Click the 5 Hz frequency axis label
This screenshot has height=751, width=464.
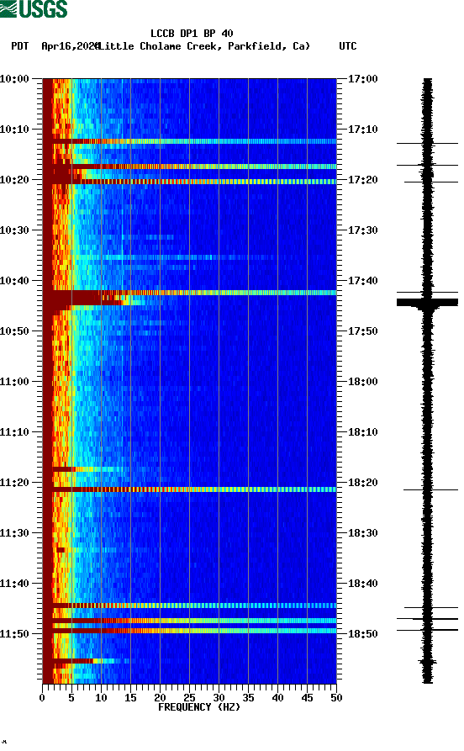(71, 698)
